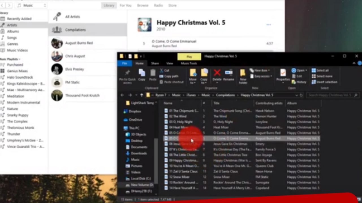Open Local Disk (C:) in navigation pane
The height and width of the screenshot is (203, 362).
click(x=138, y=178)
